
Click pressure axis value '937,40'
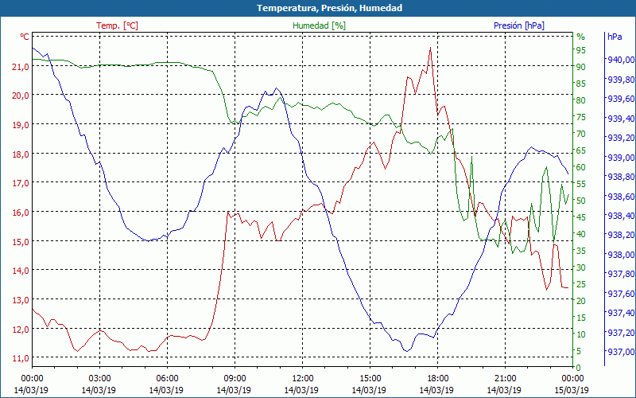tap(620, 313)
